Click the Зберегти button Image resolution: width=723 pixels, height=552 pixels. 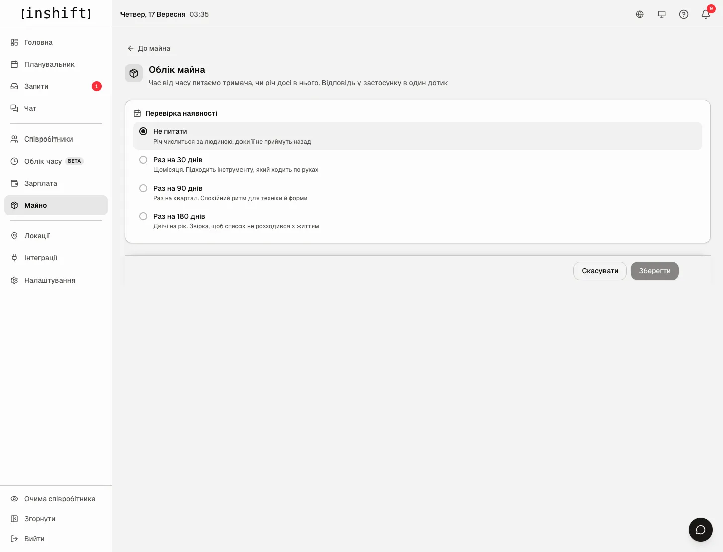pyautogui.click(x=655, y=271)
